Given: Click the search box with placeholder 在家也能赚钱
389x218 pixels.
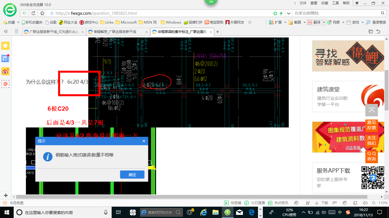Looking at the screenshot, I should (x=336, y=13).
